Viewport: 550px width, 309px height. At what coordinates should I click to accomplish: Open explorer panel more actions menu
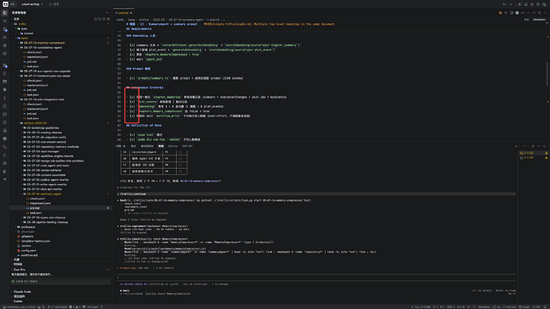108,13
